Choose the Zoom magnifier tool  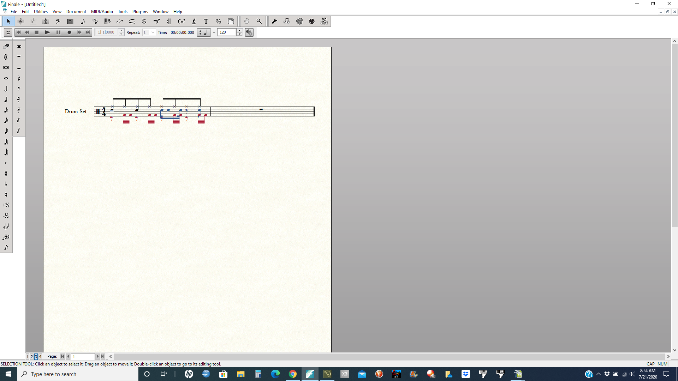click(259, 22)
